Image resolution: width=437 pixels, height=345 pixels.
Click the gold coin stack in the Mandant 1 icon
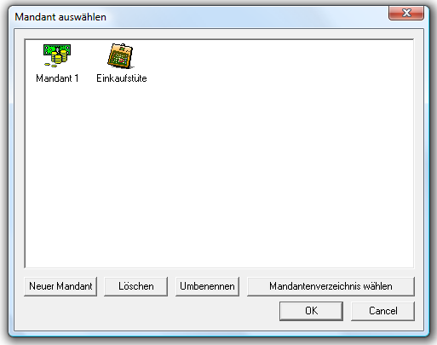59,58
